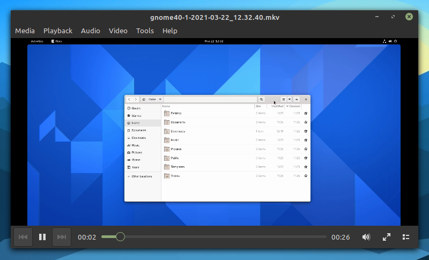Skip to the next track
The height and width of the screenshot is (260, 429).
(x=62, y=237)
